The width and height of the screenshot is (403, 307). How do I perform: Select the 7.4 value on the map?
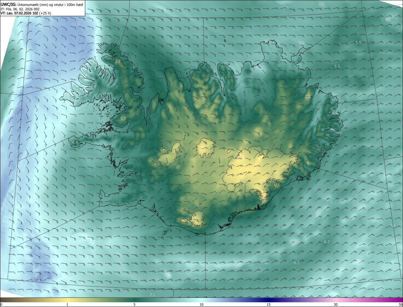coord(392,226)
